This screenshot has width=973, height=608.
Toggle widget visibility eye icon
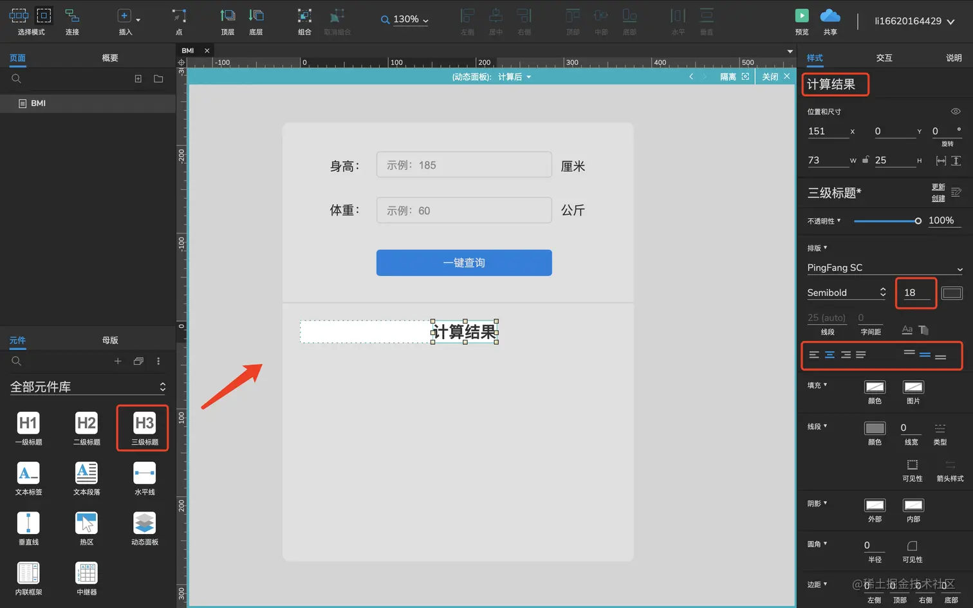(x=956, y=111)
